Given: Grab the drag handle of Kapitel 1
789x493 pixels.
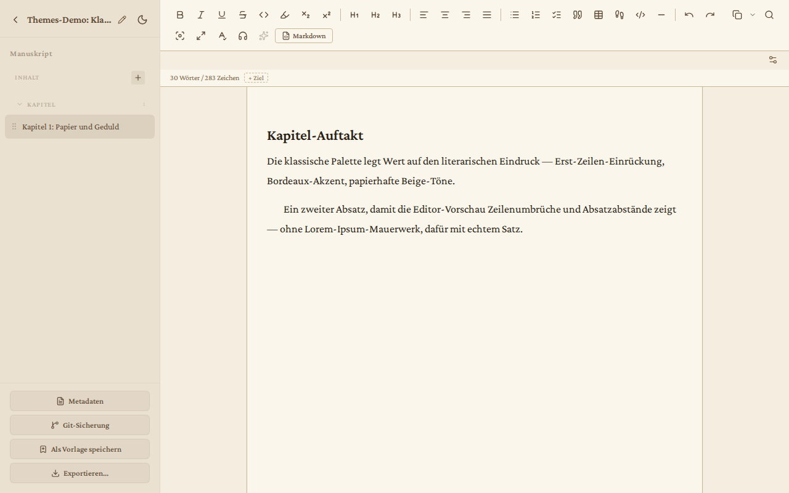Looking at the screenshot, I should tap(14, 126).
